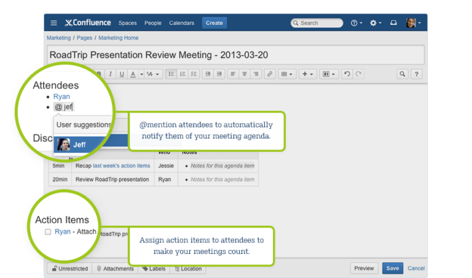Screen dimensions: 472x278
Task: Outdent the current line
Action: pyautogui.click(x=208, y=74)
